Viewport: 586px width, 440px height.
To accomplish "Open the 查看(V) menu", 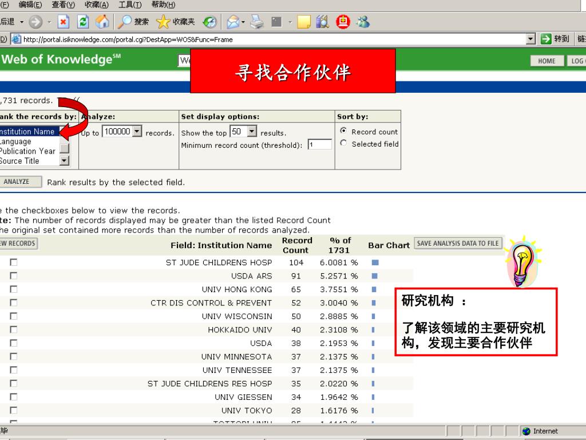I will coord(63,5).
